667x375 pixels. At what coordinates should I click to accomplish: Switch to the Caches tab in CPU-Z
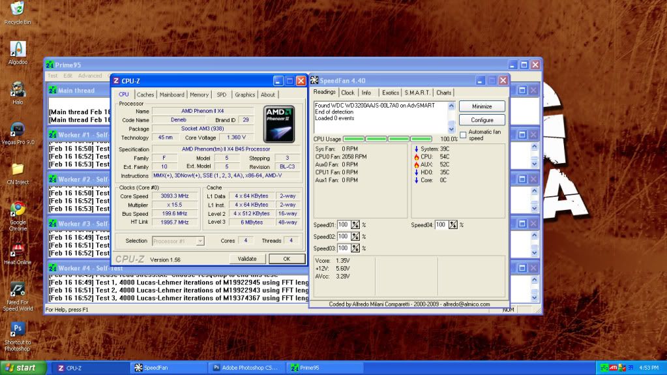pyautogui.click(x=145, y=95)
